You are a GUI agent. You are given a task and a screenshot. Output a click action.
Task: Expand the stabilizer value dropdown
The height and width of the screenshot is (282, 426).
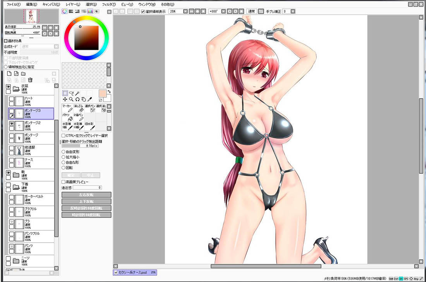click(x=293, y=11)
